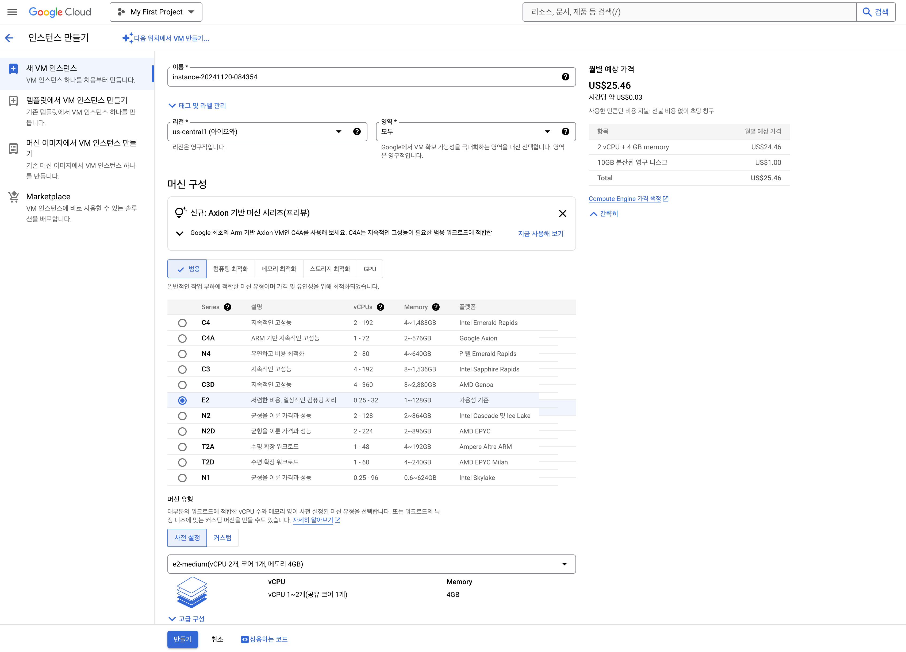The width and height of the screenshot is (906, 652).
Task: Select 템플릿에서 VM 인스턴스 만들기 option
Action: 77,111
